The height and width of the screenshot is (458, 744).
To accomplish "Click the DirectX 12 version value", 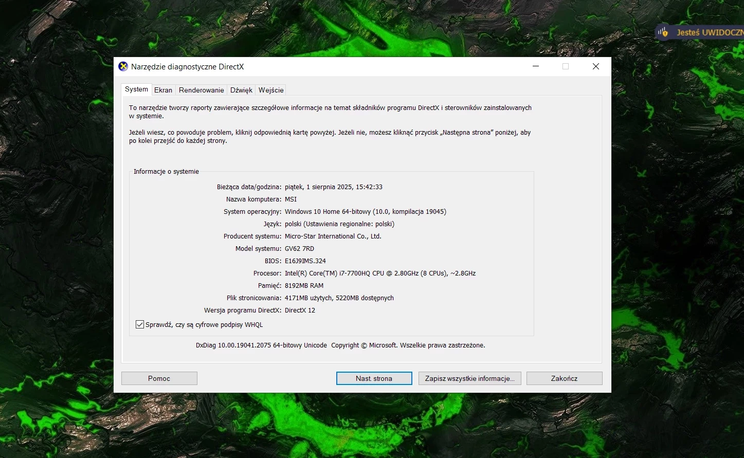I will pyautogui.click(x=300, y=310).
